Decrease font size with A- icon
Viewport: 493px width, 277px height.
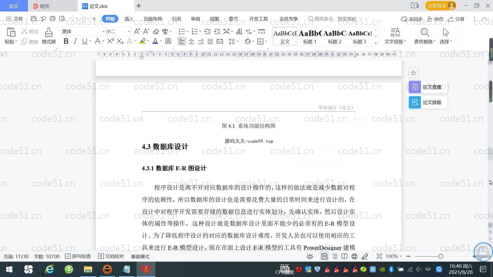pos(146,31)
